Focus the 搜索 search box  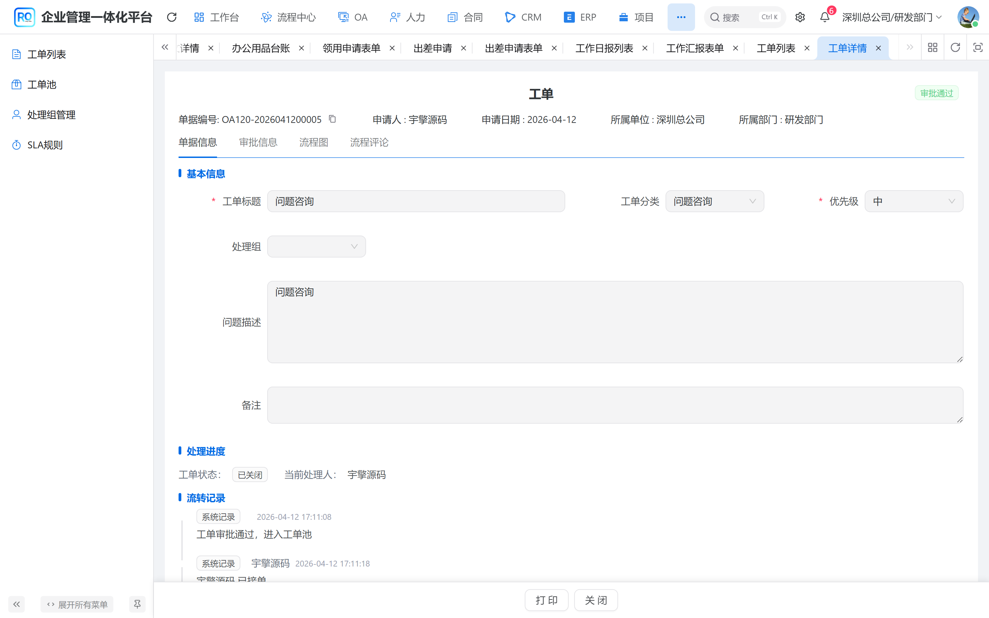pos(744,17)
